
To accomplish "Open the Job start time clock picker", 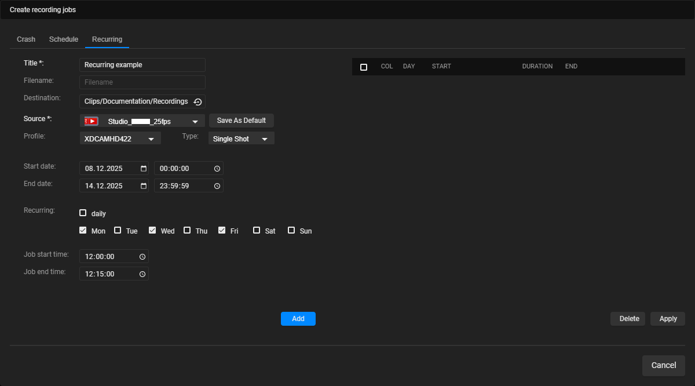I will tap(143, 256).
